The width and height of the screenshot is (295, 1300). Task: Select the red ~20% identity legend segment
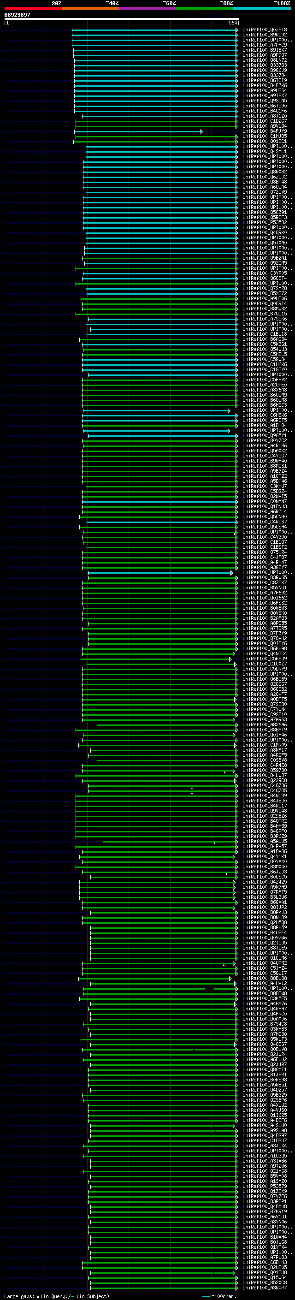[33, 8]
